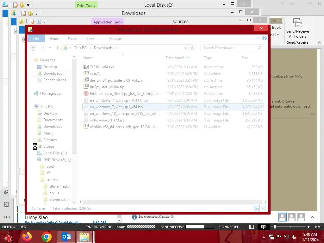Sort files by the Name column header

tap(88, 58)
